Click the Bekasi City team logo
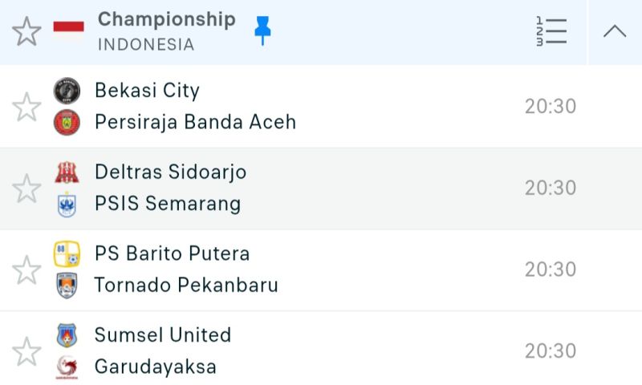Image resolution: width=642 pixels, height=385 pixels. click(67, 91)
